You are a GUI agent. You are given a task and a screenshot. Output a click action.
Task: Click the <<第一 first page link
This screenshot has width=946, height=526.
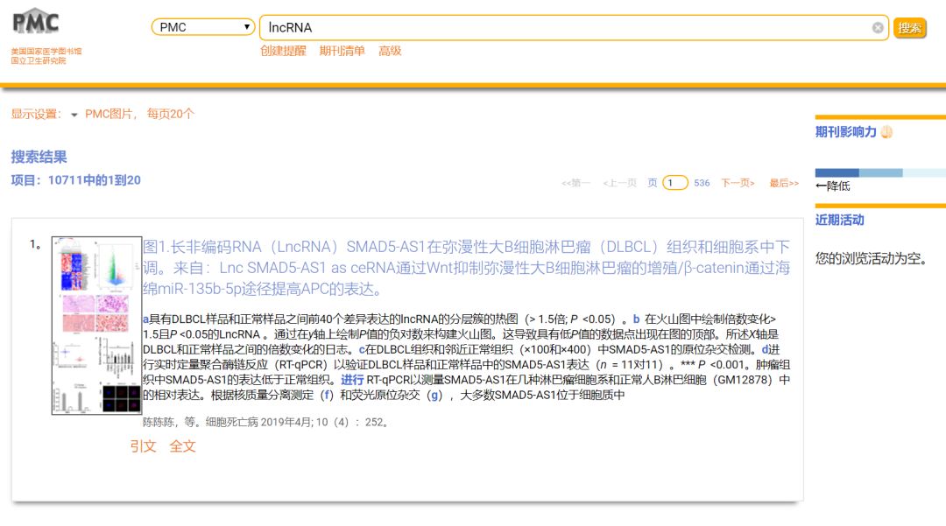tap(575, 183)
